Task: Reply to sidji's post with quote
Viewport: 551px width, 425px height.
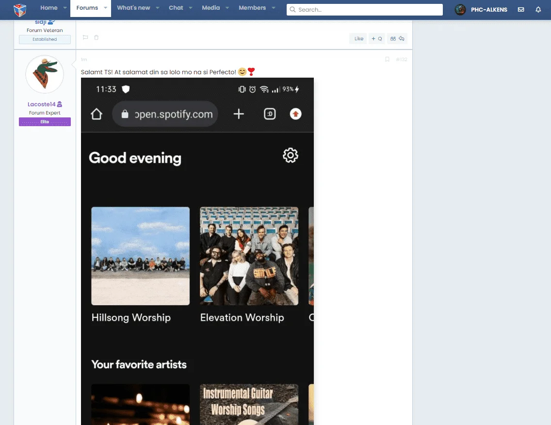Action: (397, 39)
